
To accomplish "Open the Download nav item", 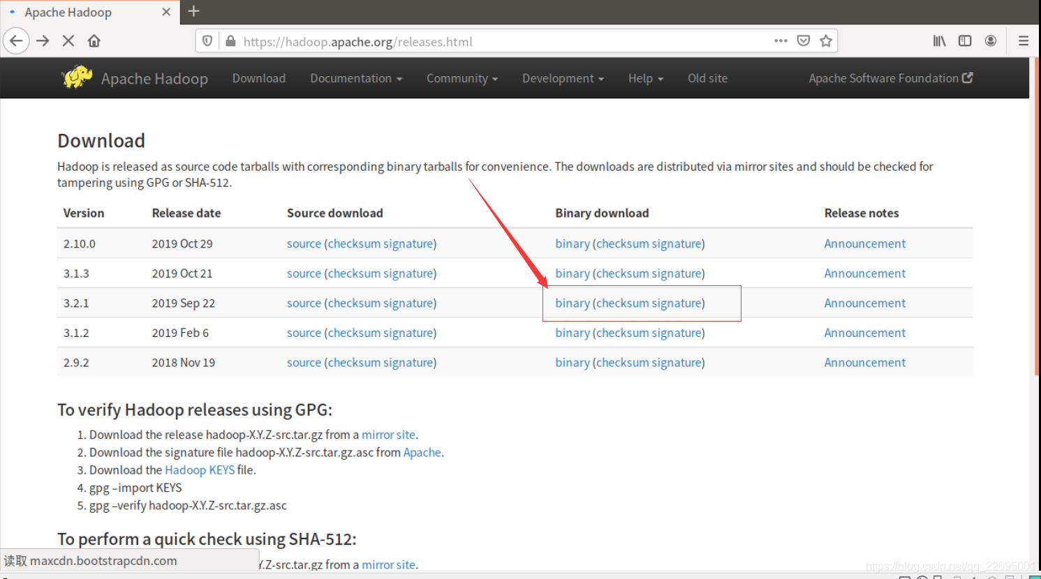I will [259, 78].
